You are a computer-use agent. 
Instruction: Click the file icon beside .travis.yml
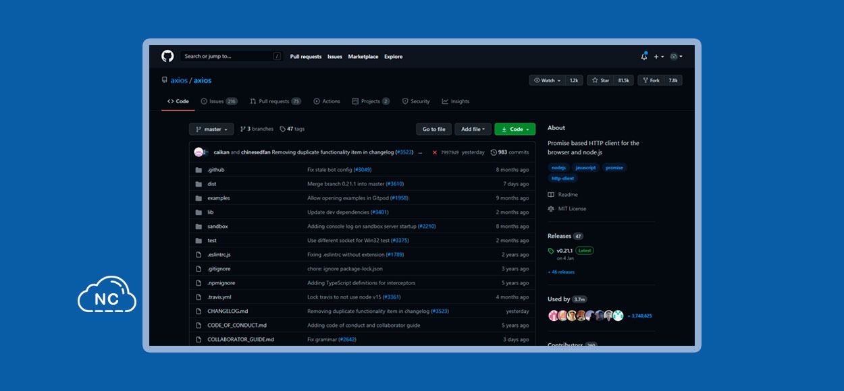(x=199, y=297)
